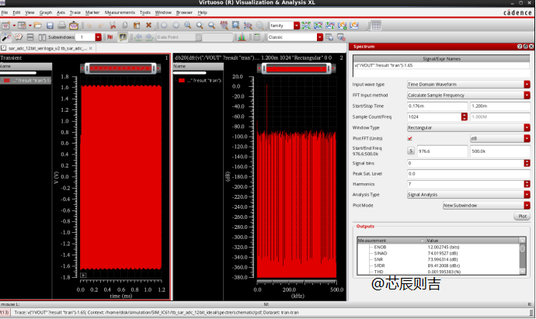Open the Tools menu

click(145, 12)
